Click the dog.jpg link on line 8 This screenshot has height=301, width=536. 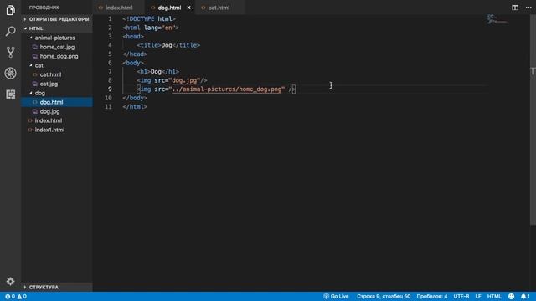click(184, 80)
